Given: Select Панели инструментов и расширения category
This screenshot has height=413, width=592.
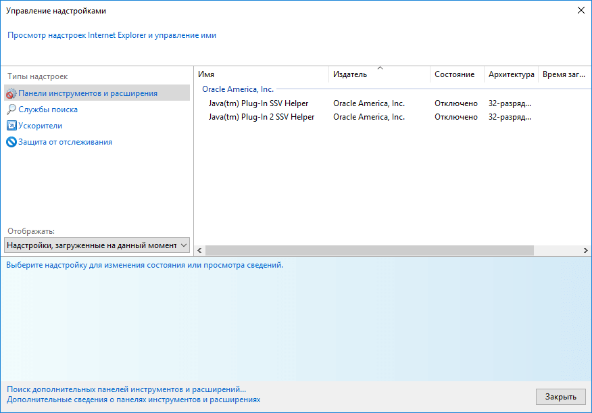Looking at the screenshot, I should pyautogui.click(x=97, y=93).
